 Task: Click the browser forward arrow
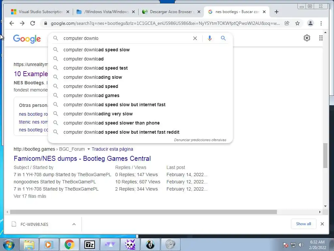tap(22, 23)
